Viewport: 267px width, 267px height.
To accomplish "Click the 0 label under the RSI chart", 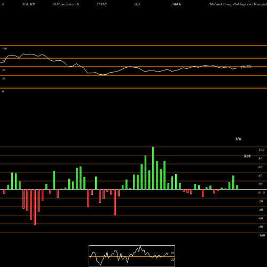I will (x=3, y=91).
